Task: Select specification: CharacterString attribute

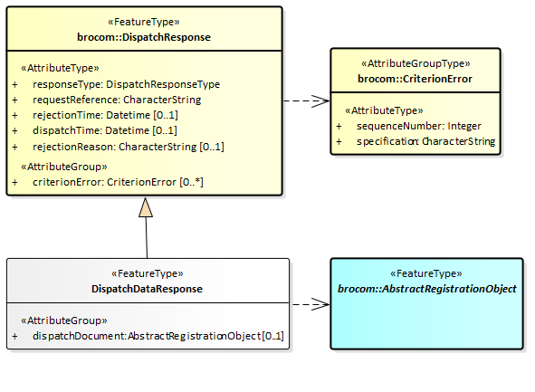Action: point(425,141)
